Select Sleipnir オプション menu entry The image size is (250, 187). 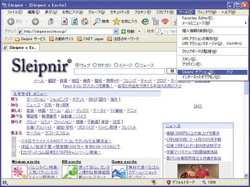point(212,72)
